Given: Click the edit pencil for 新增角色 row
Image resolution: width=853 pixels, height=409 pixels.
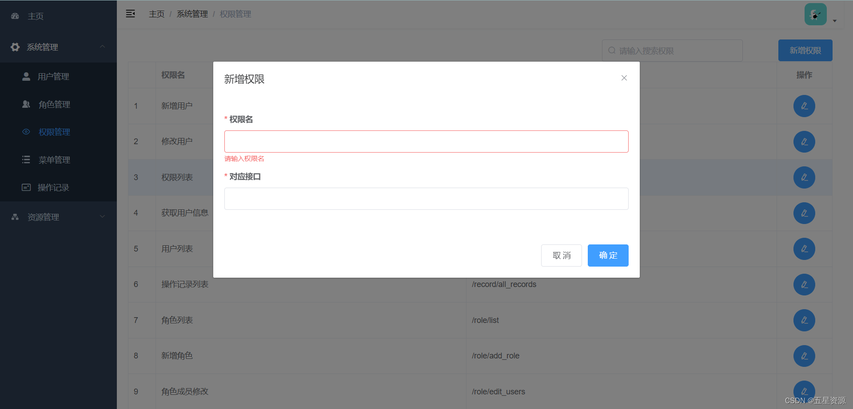Looking at the screenshot, I should (804, 356).
